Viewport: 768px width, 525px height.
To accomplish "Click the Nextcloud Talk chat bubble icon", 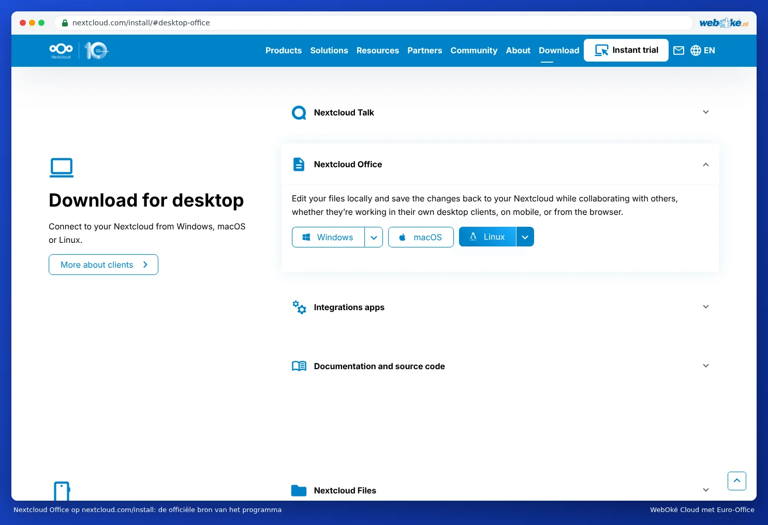I will tap(299, 112).
